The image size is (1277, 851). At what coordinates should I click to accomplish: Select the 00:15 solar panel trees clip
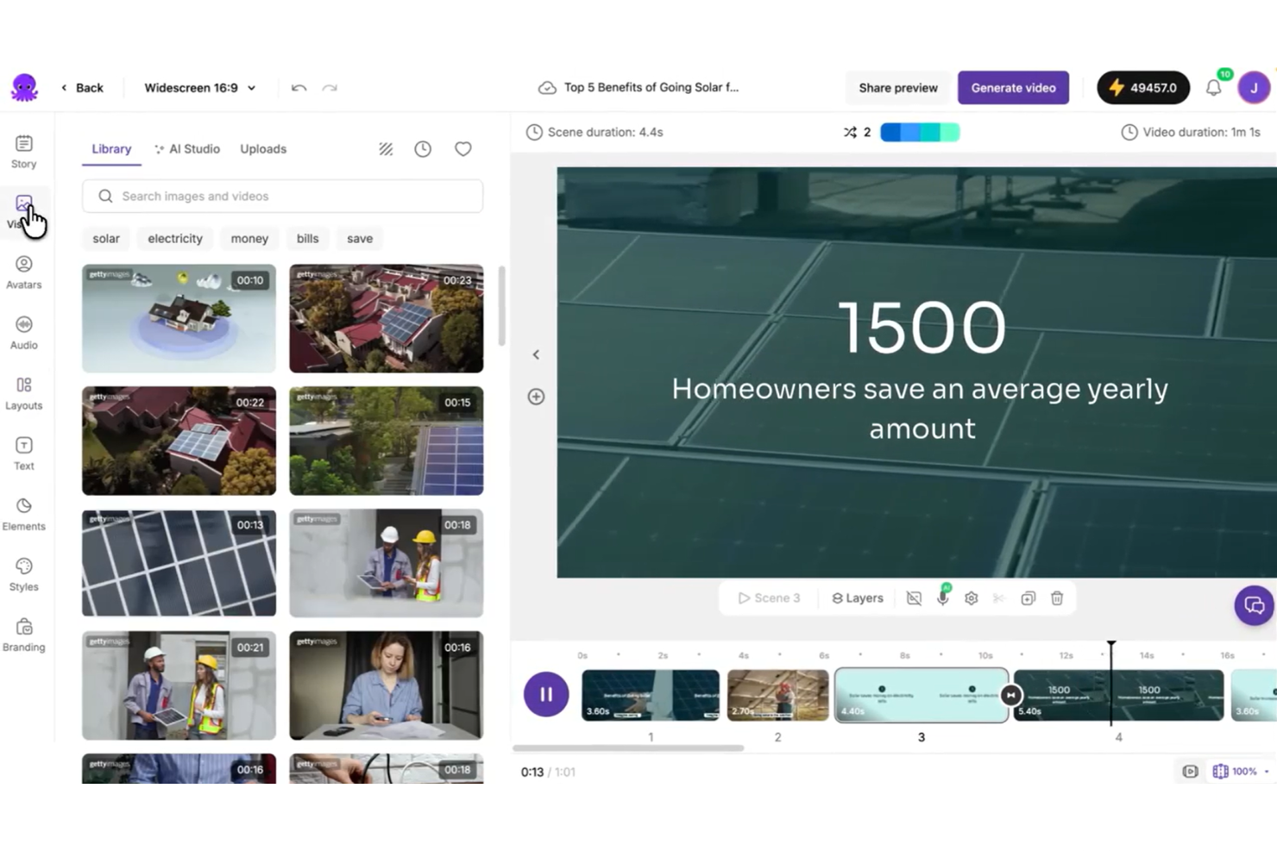(386, 441)
